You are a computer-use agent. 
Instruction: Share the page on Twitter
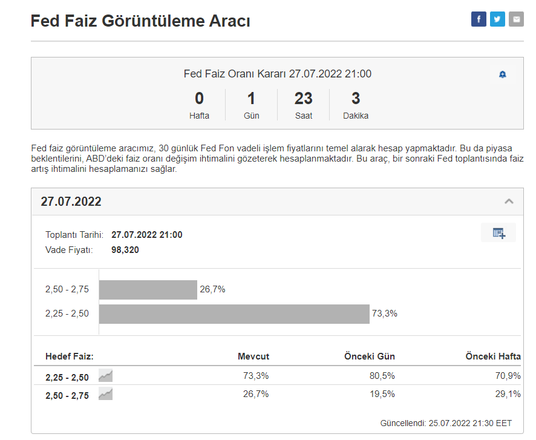point(497,19)
